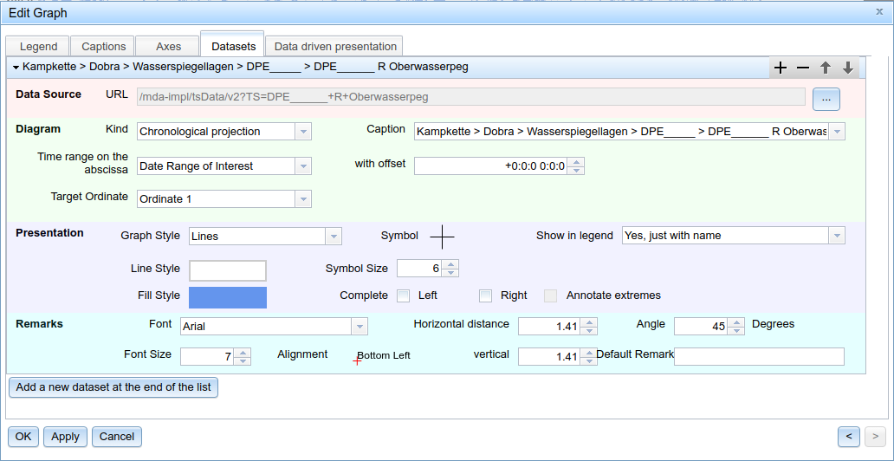
Task: Toggle the Annotate extremes checkbox
Action: 550,296
